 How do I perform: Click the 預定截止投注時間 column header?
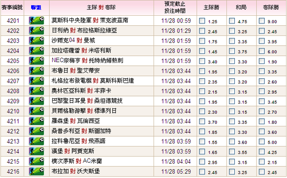[x=175, y=8]
